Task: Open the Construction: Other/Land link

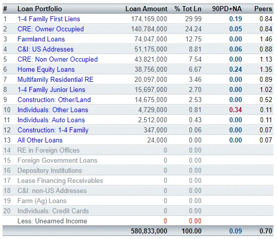Action: pos(54,100)
